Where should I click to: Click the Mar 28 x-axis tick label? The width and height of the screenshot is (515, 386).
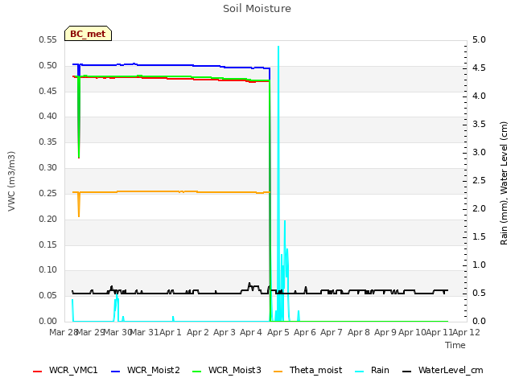pos(63,332)
